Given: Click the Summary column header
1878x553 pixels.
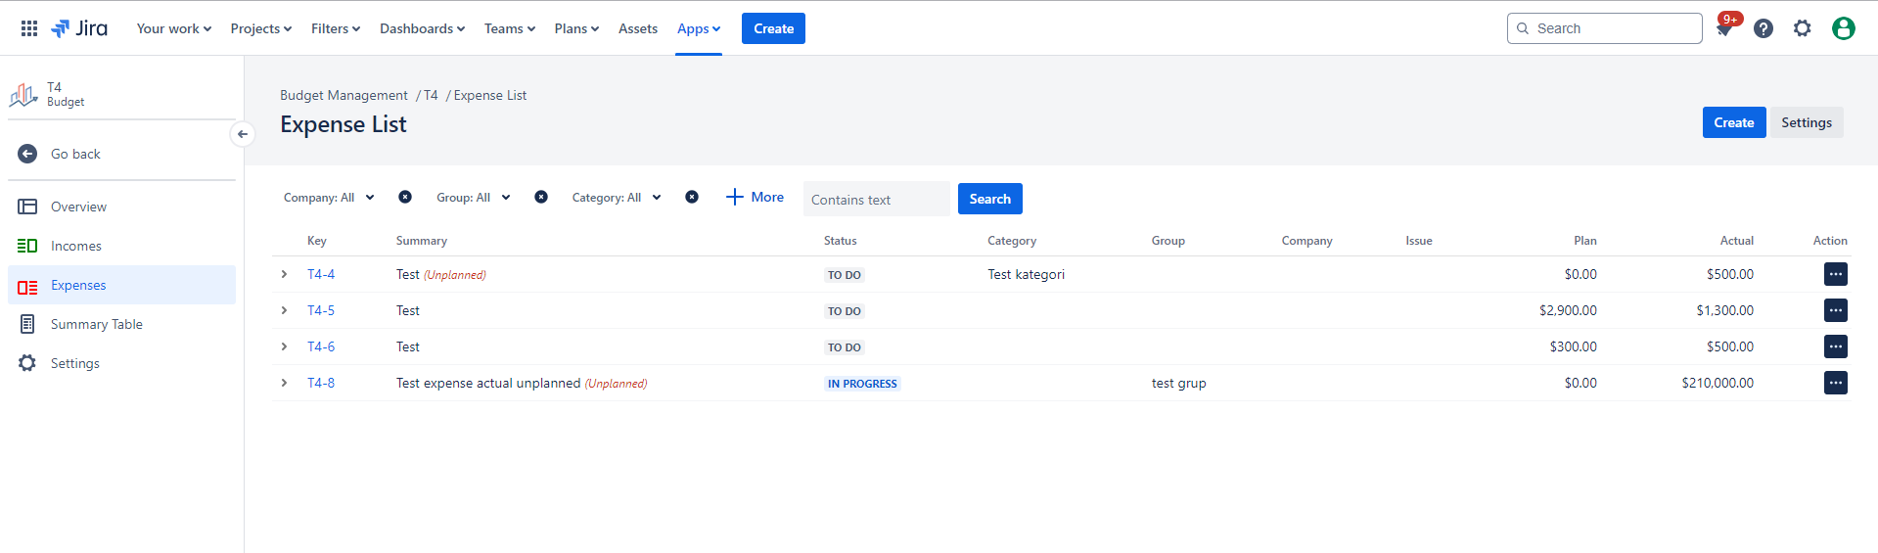Looking at the screenshot, I should coord(421,241).
